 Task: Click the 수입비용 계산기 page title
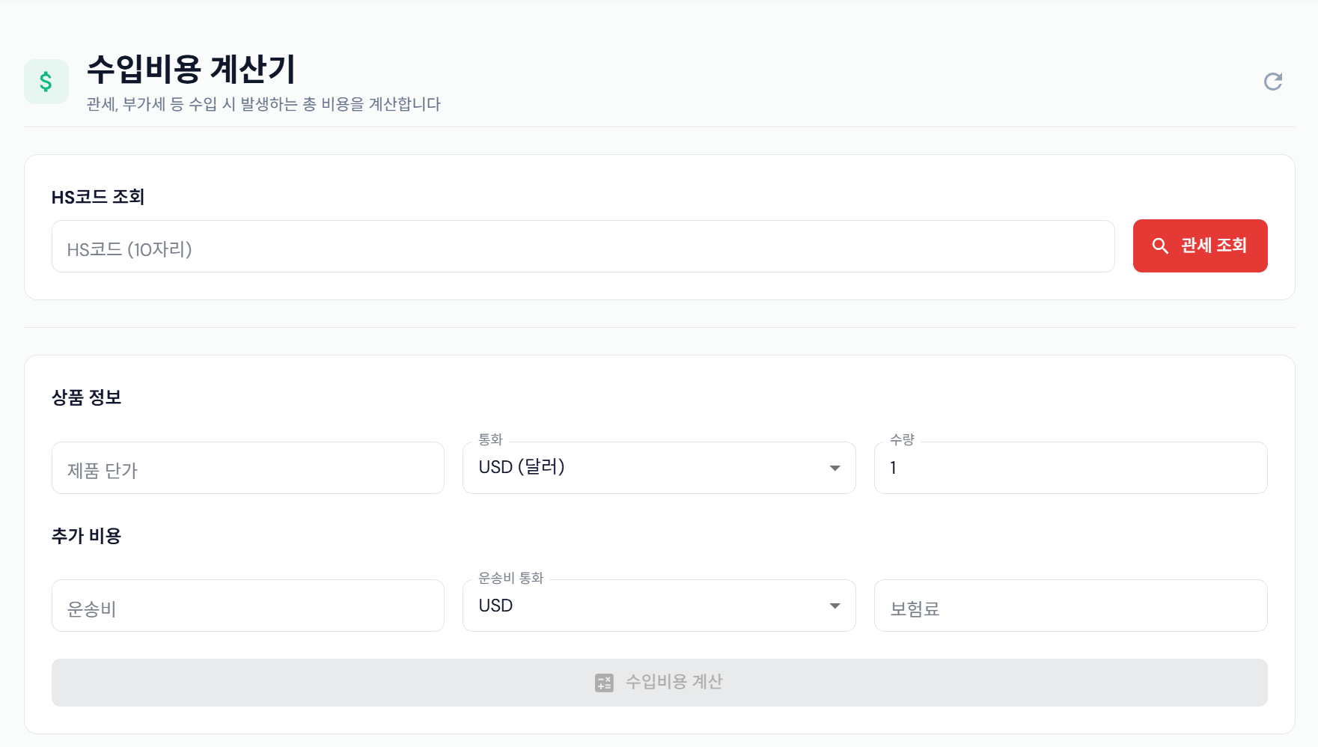click(192, 70)
